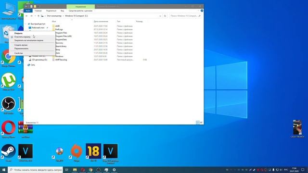This screenshot has height=173, width=308.
Task: Go up one folder level arrow
Action: click(x=38, y=16)
